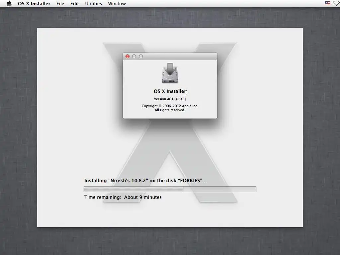The height and width of the screenshot is (255, 340).
Task: Open the Edit menu
Action: click(x=75, y=4)
